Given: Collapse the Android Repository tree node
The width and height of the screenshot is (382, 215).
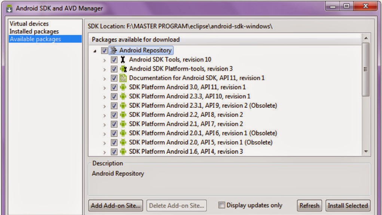Looking at the screenshot, I should click(95, 51).
